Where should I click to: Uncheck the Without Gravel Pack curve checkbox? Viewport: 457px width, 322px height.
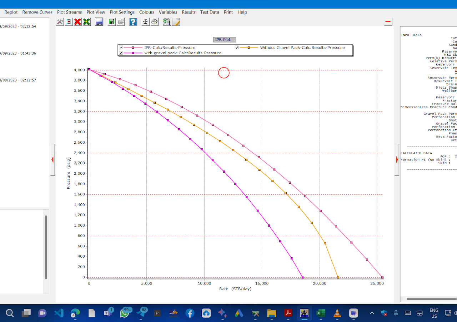(237, 48)
